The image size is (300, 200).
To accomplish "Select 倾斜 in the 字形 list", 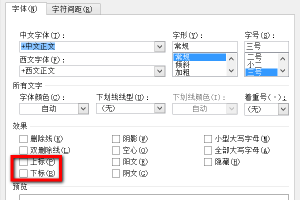I will pyautogui.click(x=182, y=64).
